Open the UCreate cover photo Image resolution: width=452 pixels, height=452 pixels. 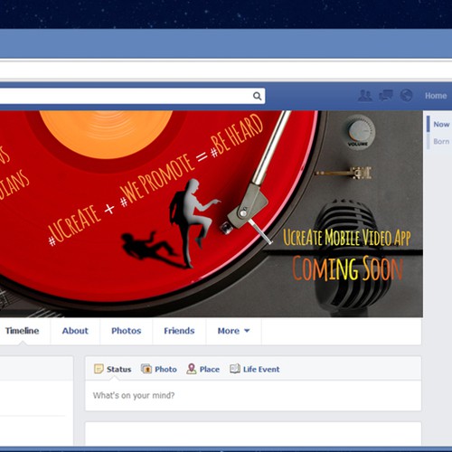[x=211, y=214]
